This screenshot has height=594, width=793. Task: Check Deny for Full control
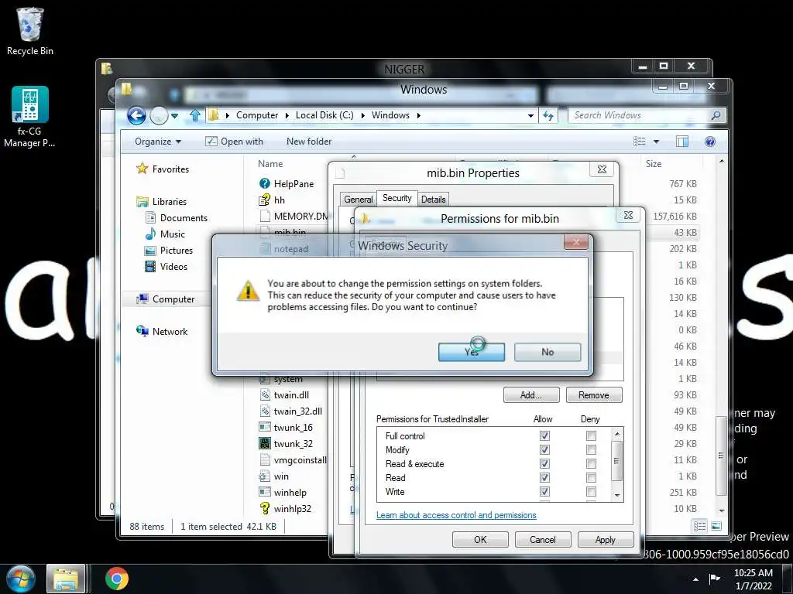[591, 435]
